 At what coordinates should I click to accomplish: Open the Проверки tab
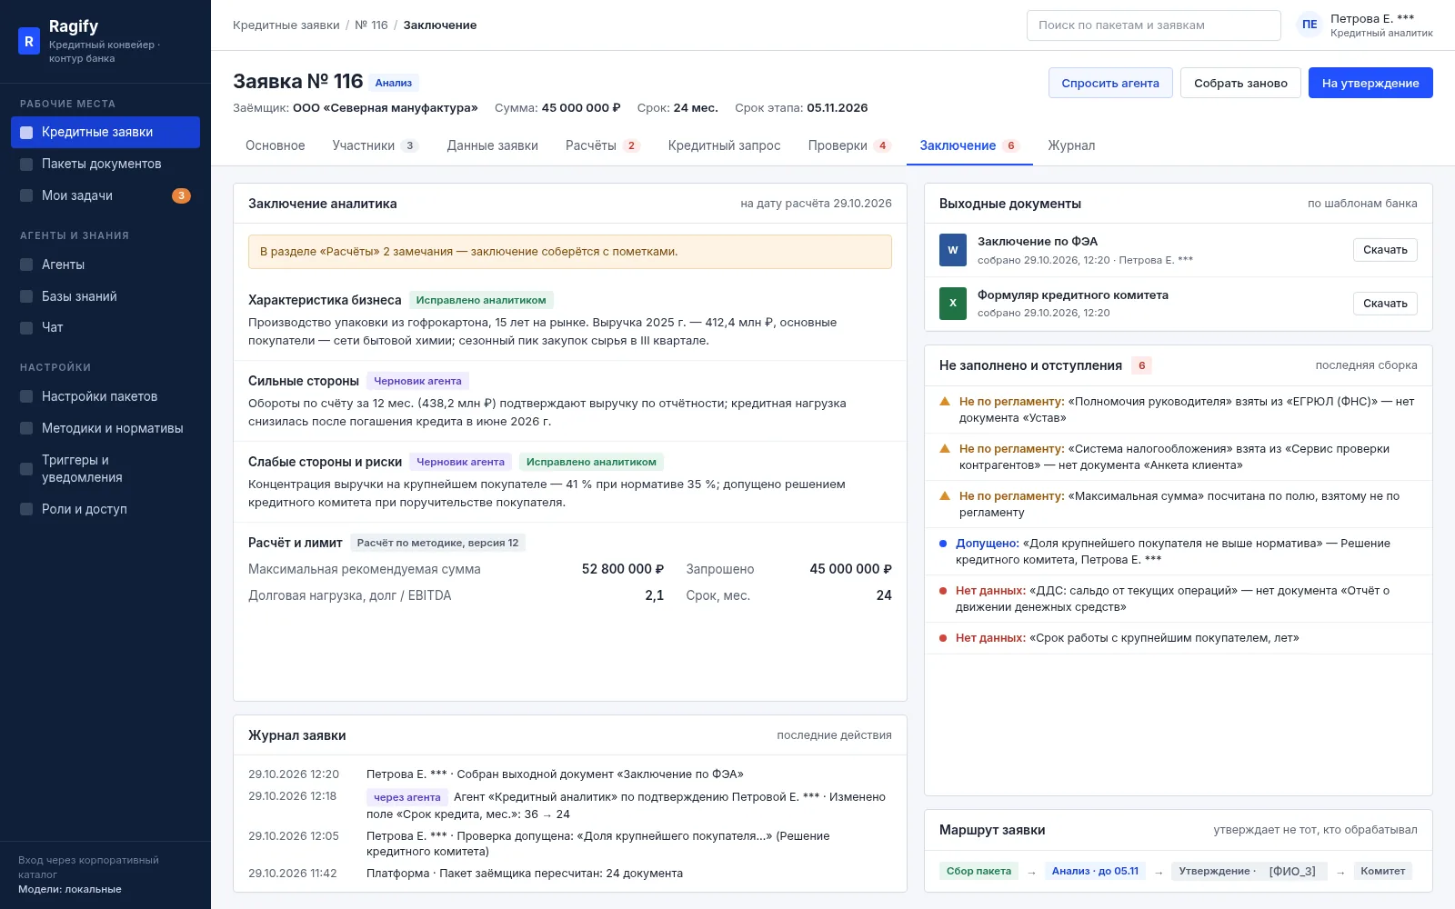pos(849,145)
